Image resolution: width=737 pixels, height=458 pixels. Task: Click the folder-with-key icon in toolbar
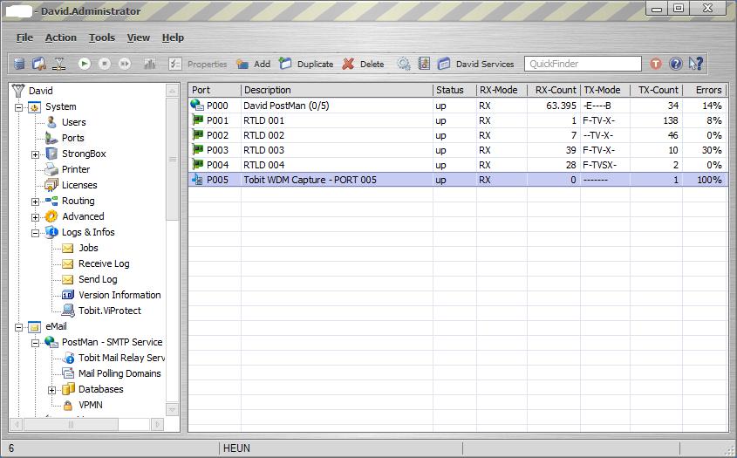tap(39, 64)
